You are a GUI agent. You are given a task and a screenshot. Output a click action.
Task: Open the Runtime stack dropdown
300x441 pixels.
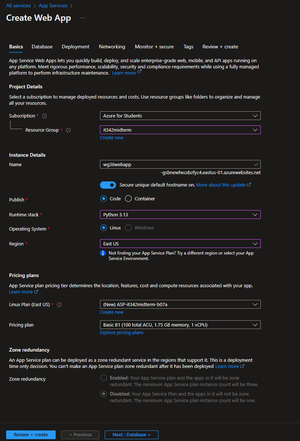(x=180, y=215)
